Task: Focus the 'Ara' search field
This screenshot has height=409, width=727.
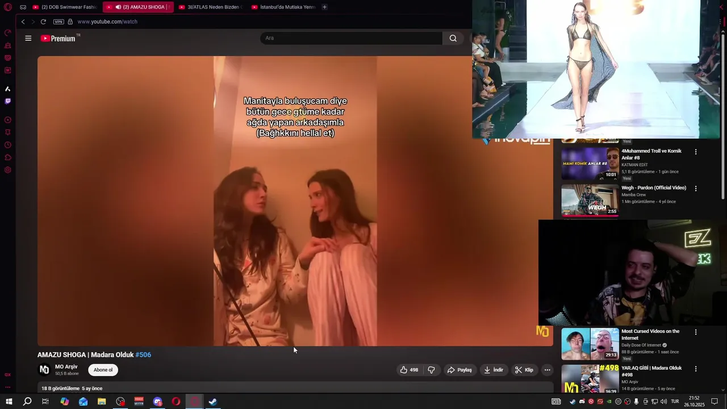Action: click(x=351, y=38)
